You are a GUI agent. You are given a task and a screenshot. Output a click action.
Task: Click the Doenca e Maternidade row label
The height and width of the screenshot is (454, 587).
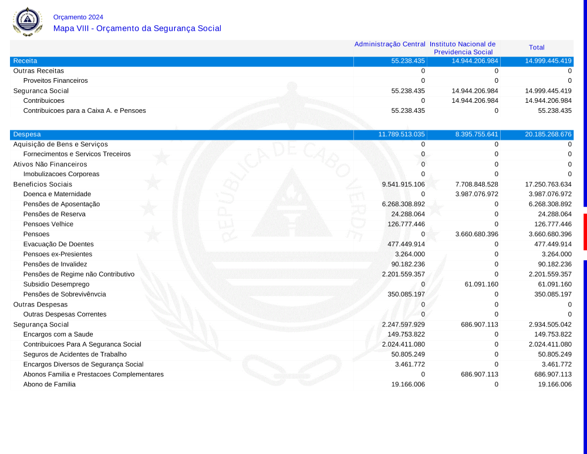click(57, 194)
